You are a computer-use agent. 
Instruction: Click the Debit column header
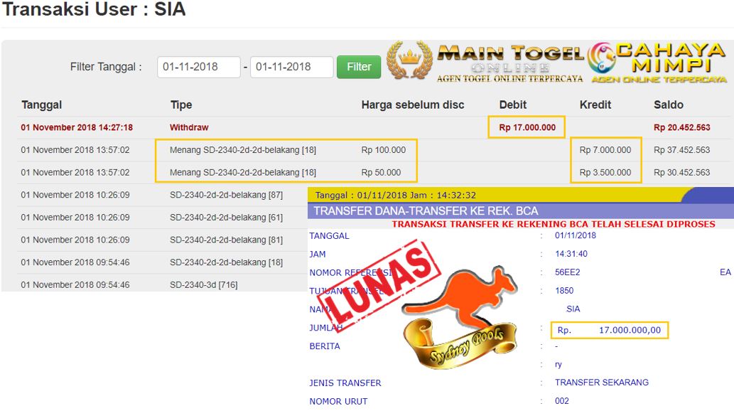tap(512, 105)
